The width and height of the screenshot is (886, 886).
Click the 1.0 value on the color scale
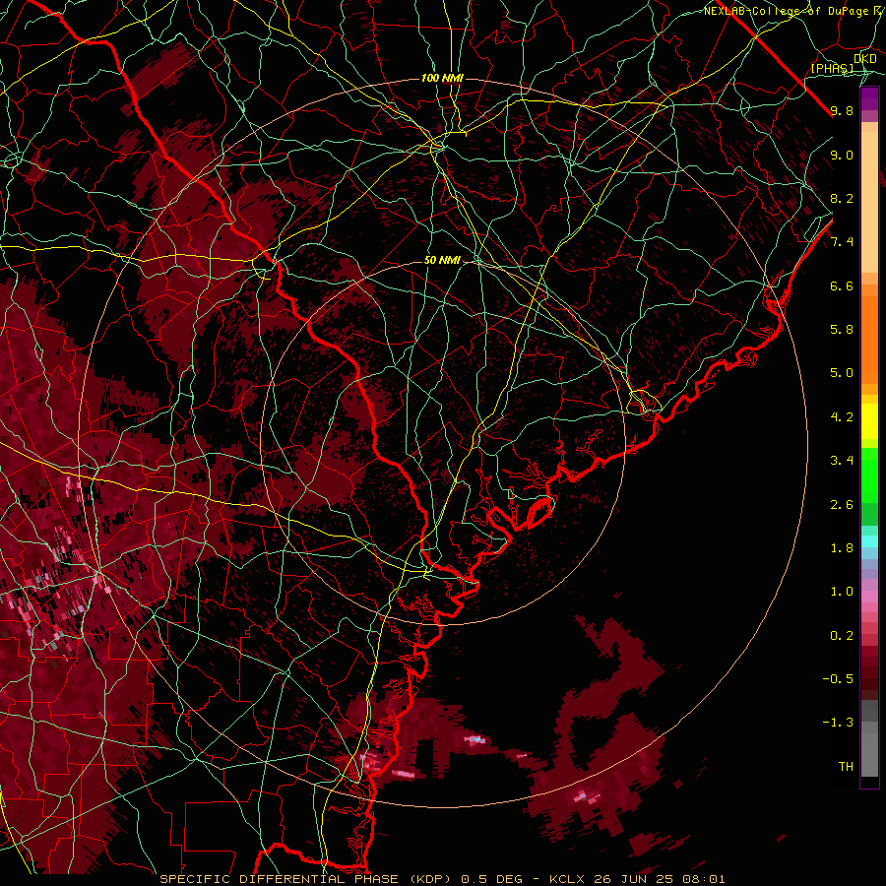[x=842, y=592]
